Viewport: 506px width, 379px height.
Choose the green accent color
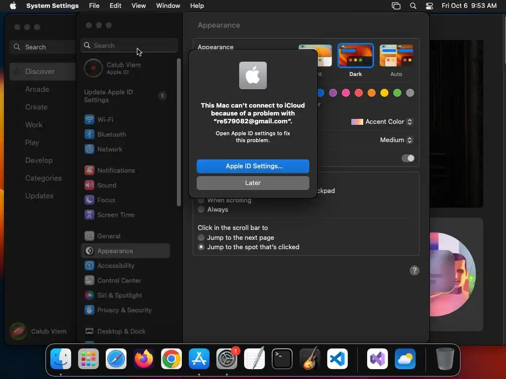click(x=397, y=93)
